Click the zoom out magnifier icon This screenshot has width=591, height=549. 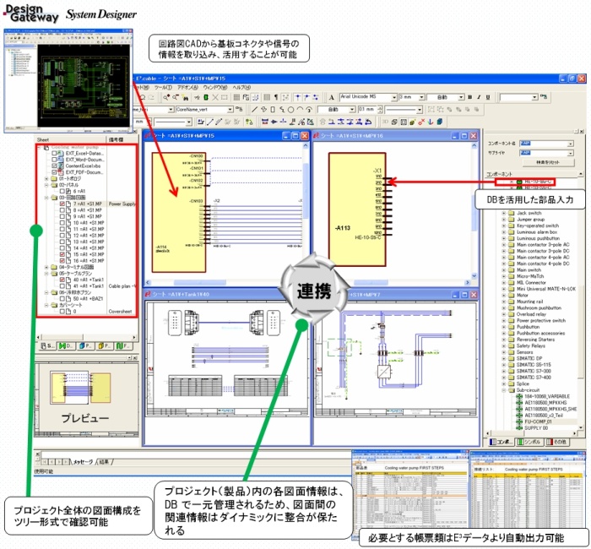(176, 97)
